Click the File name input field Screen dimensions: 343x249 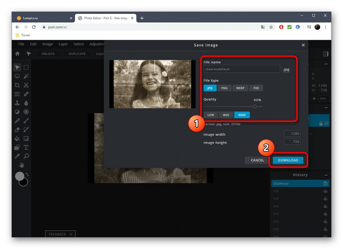pyautogui.click(x=242, y=69)
